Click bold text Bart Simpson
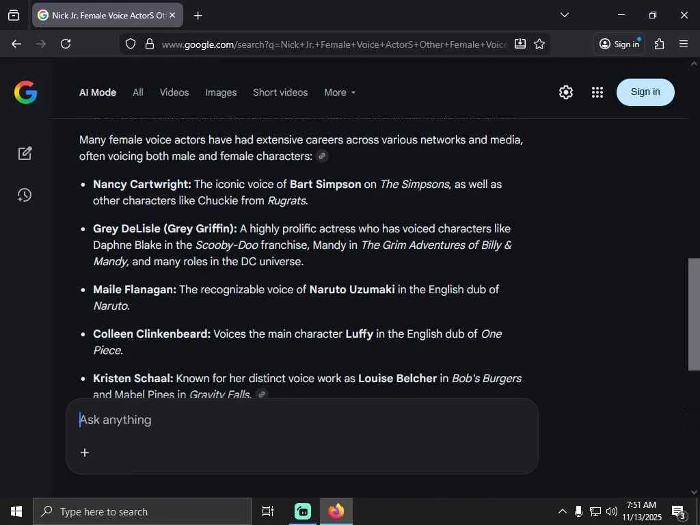Image resolution: width=700 pixels, height=525 pixels. 325,184
